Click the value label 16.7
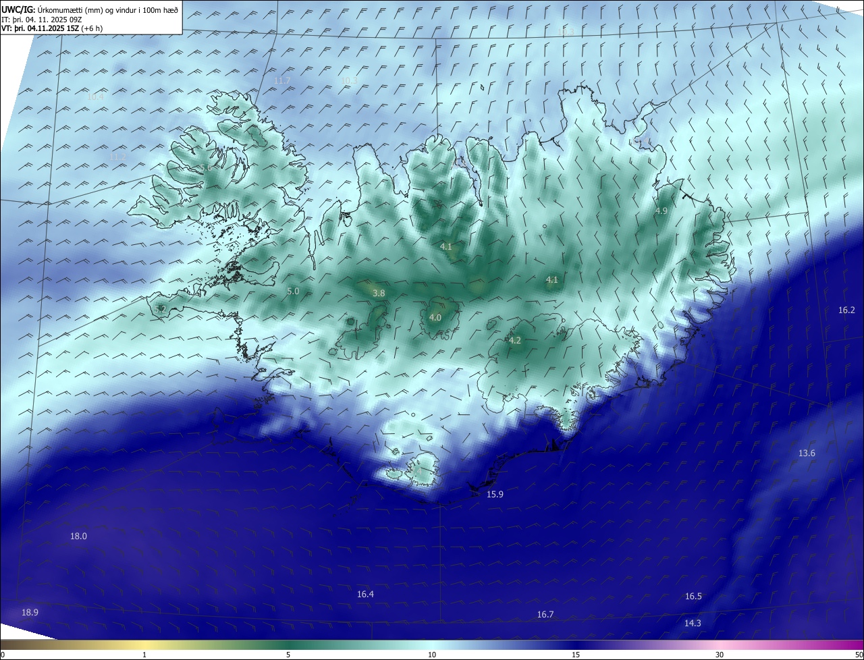Viewport: 864px width, 660px height. pyautogui.click(x=545, y=615)
